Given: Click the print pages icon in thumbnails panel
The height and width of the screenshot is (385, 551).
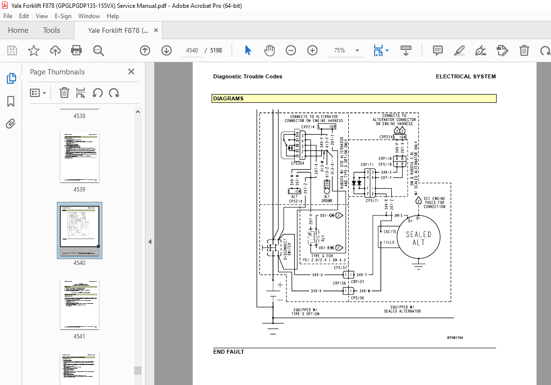Looking at the screenshot, I should [x=80, y=93].
